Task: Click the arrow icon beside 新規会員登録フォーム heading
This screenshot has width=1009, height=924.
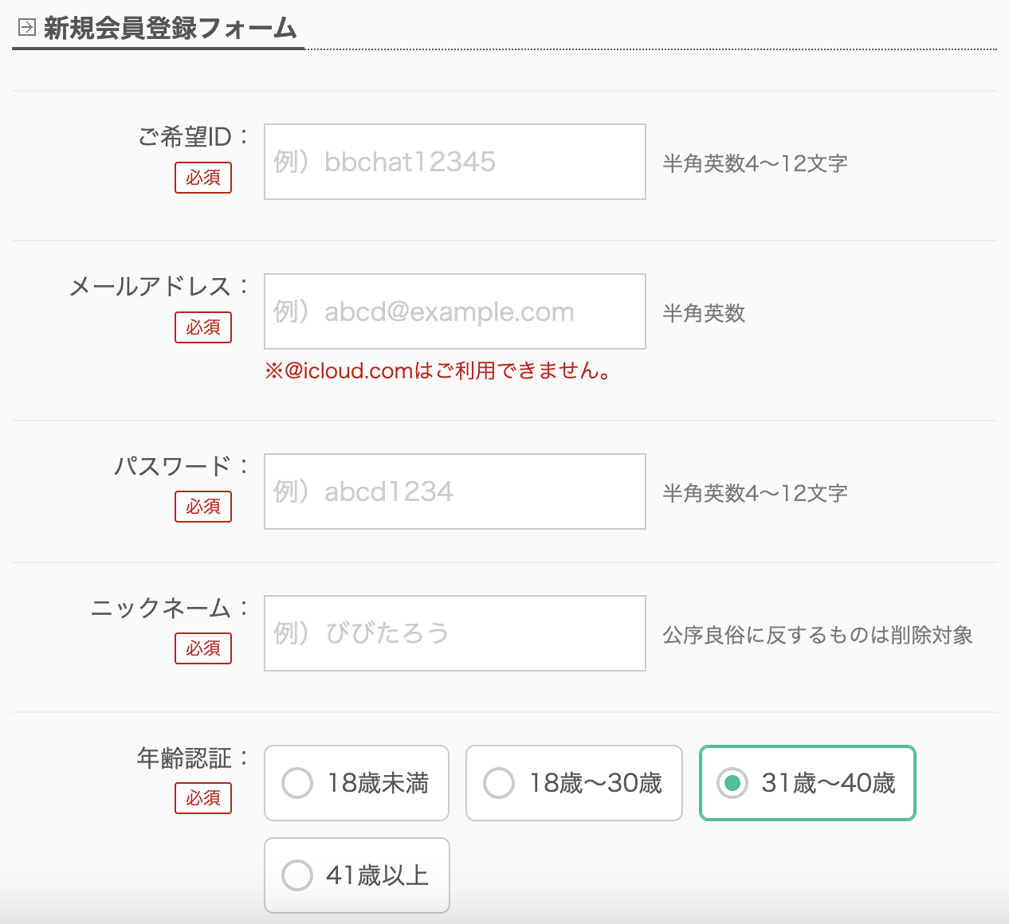Action: point(26,28)
